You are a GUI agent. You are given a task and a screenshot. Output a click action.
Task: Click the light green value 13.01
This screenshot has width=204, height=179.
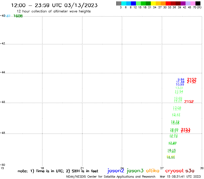point(179,88)
